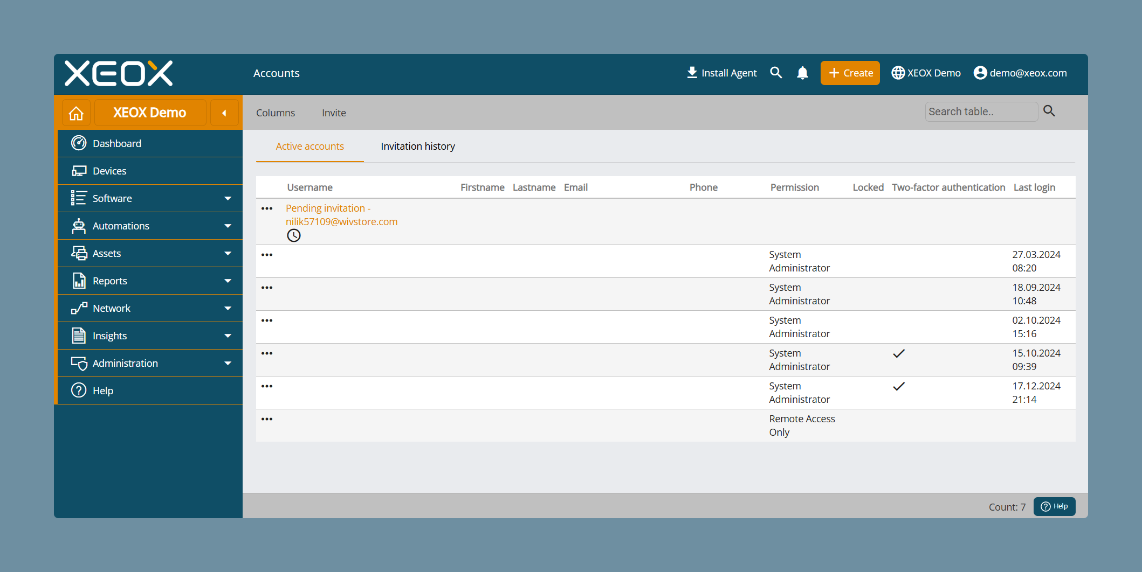The height and width of the screenshot is (572, 1142).
Task: Focus the Search table input field
Action: click(x=981, y=111)
